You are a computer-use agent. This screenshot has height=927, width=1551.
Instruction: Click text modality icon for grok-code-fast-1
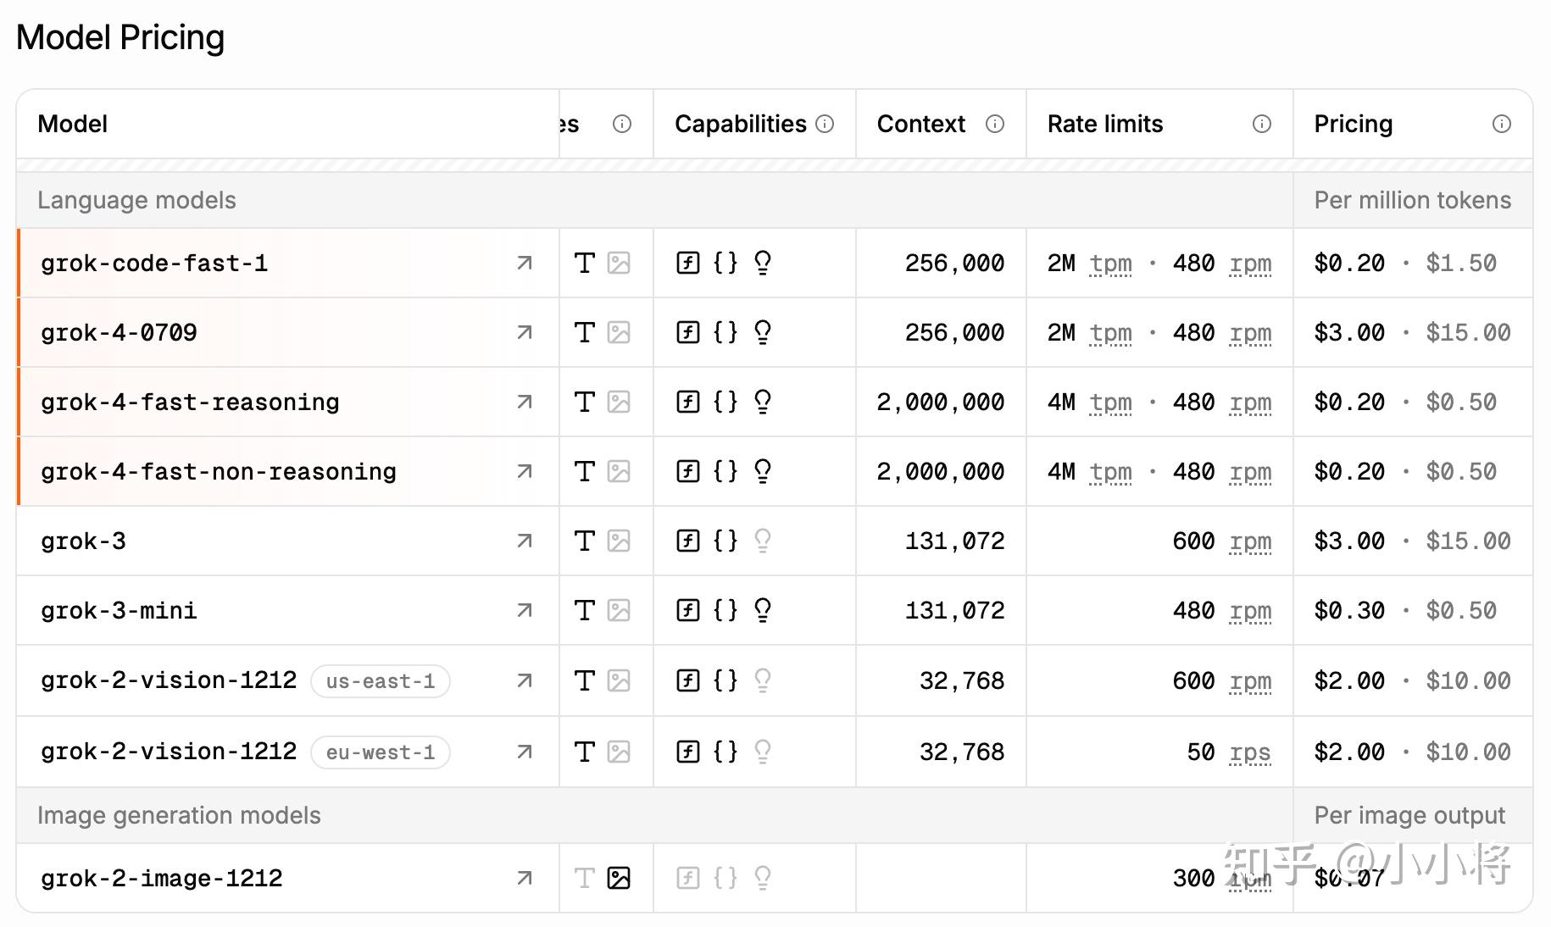[585, 264]
